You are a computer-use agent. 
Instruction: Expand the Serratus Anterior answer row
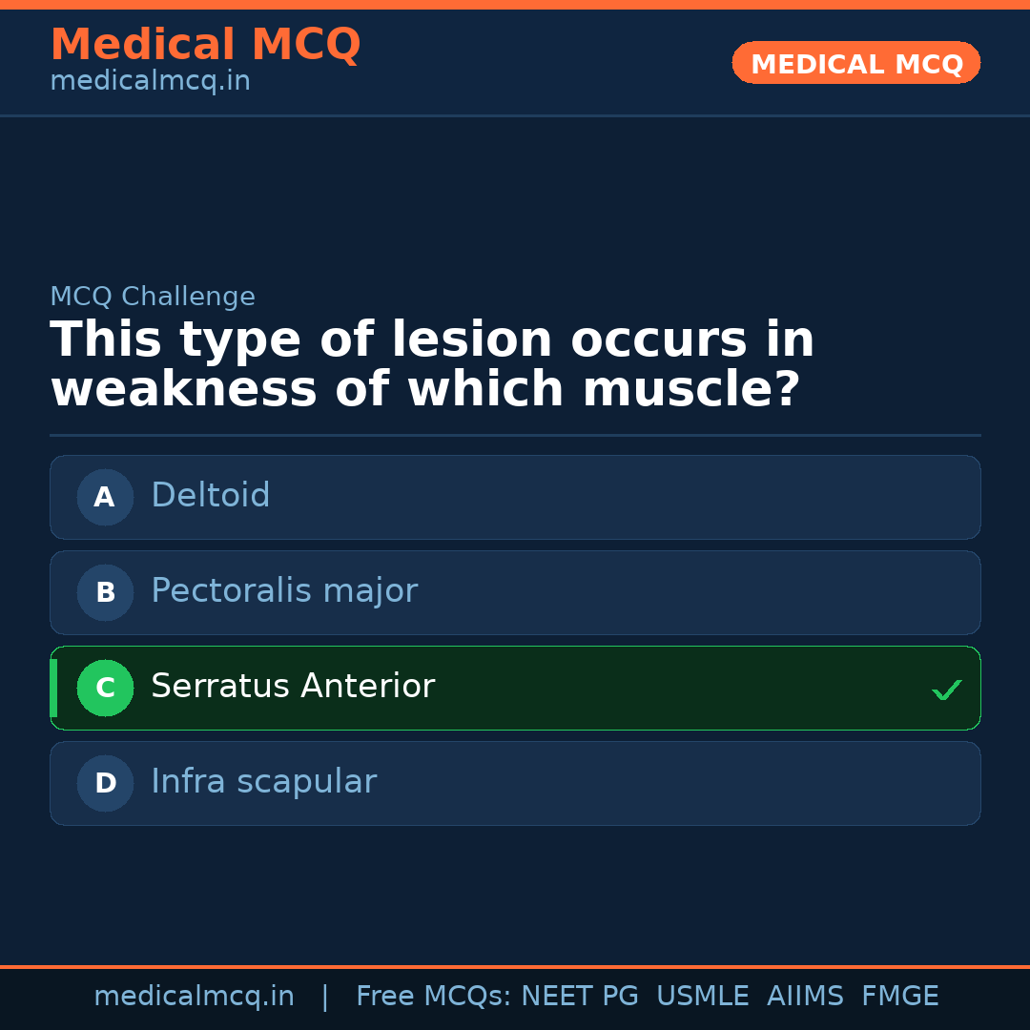[515, 688]
